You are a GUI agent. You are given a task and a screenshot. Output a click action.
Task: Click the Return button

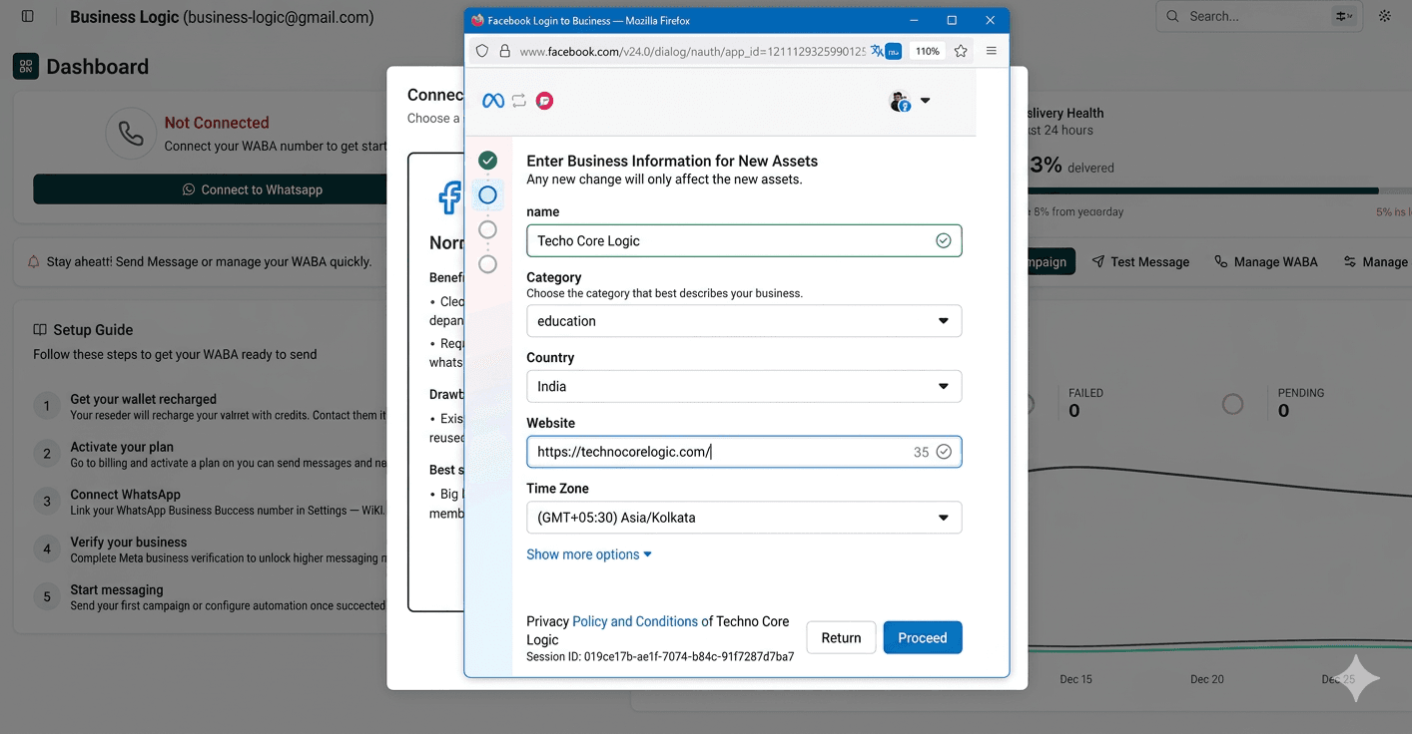point(841,638)
